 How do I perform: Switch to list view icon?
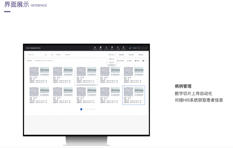[x=145, y=61]
